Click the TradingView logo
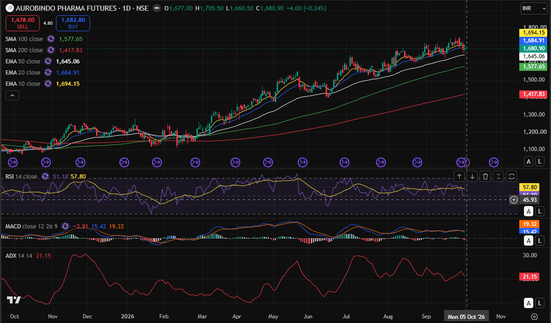Screen dimensions: 551x323 coord(14,300)
